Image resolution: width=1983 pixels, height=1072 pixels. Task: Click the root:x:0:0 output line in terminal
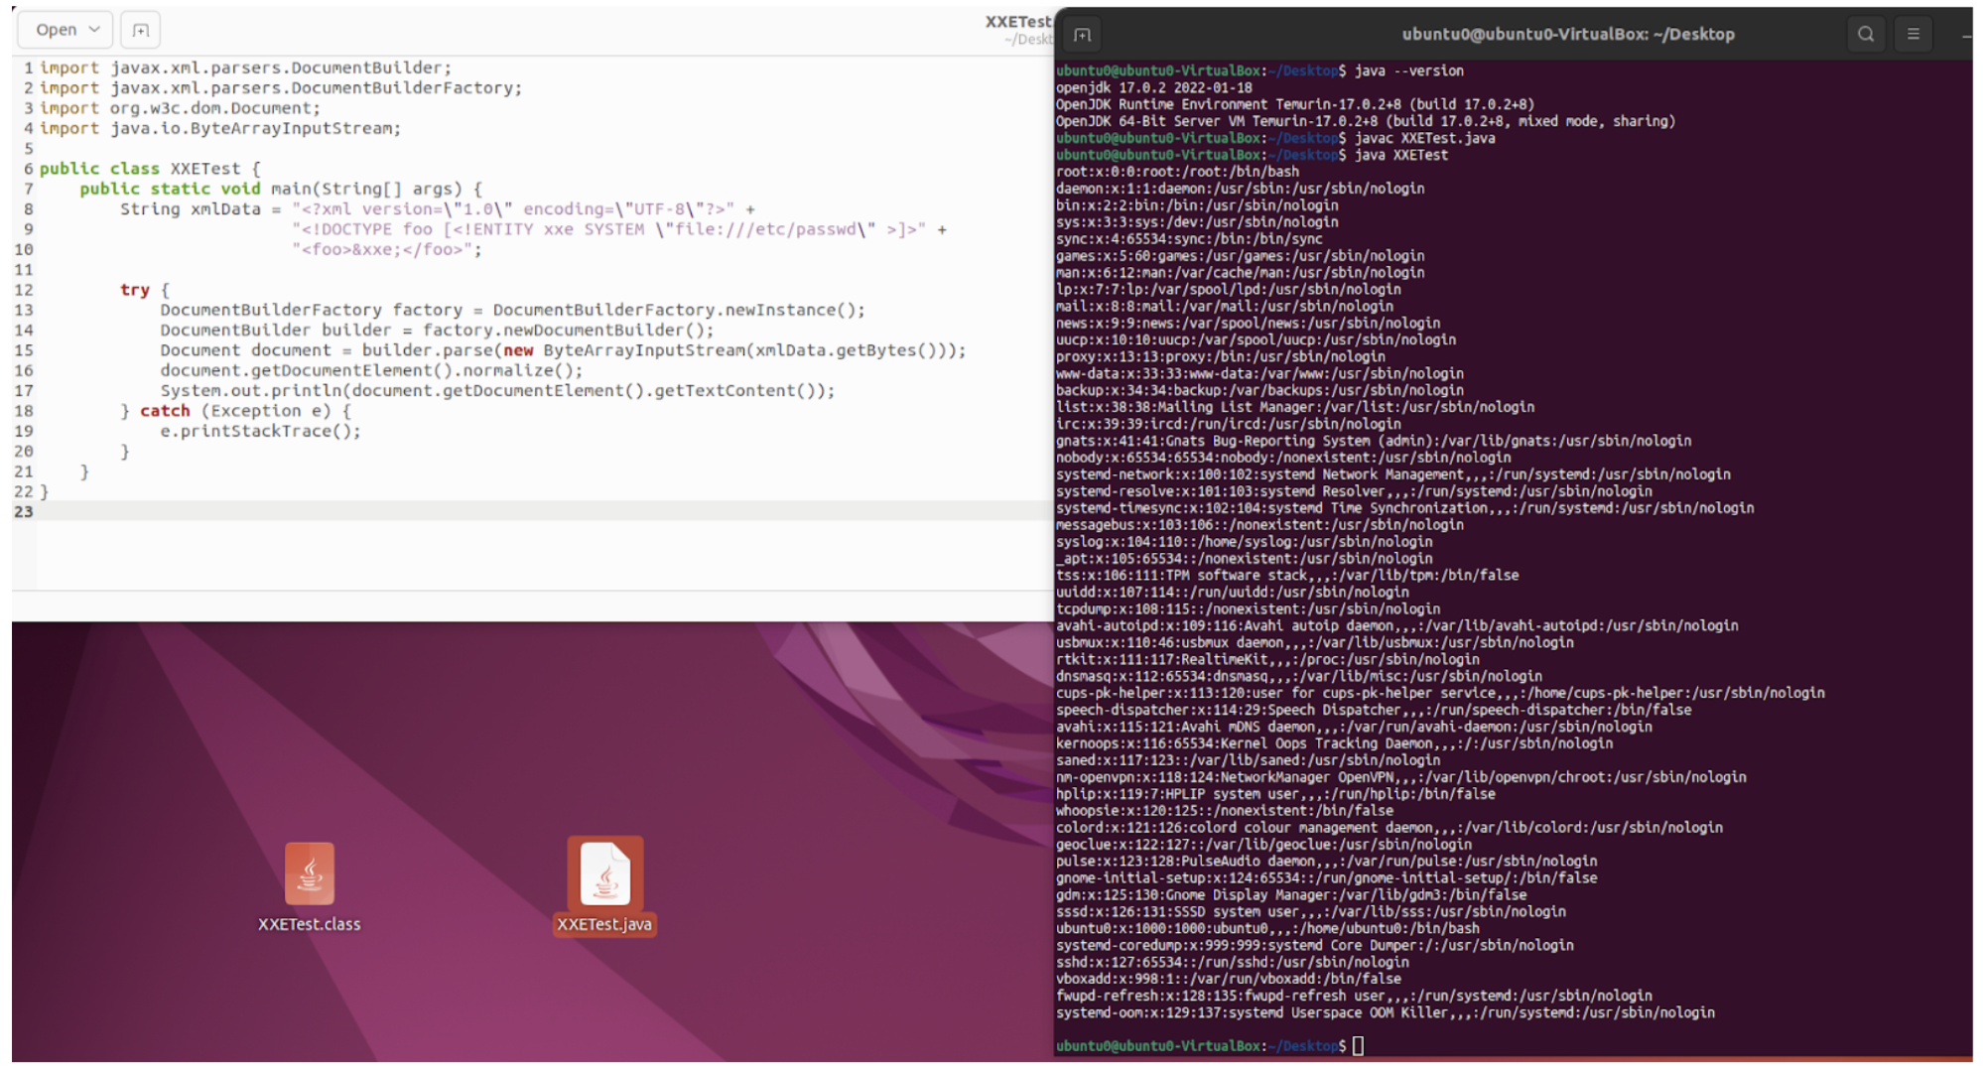(1177, 172)
